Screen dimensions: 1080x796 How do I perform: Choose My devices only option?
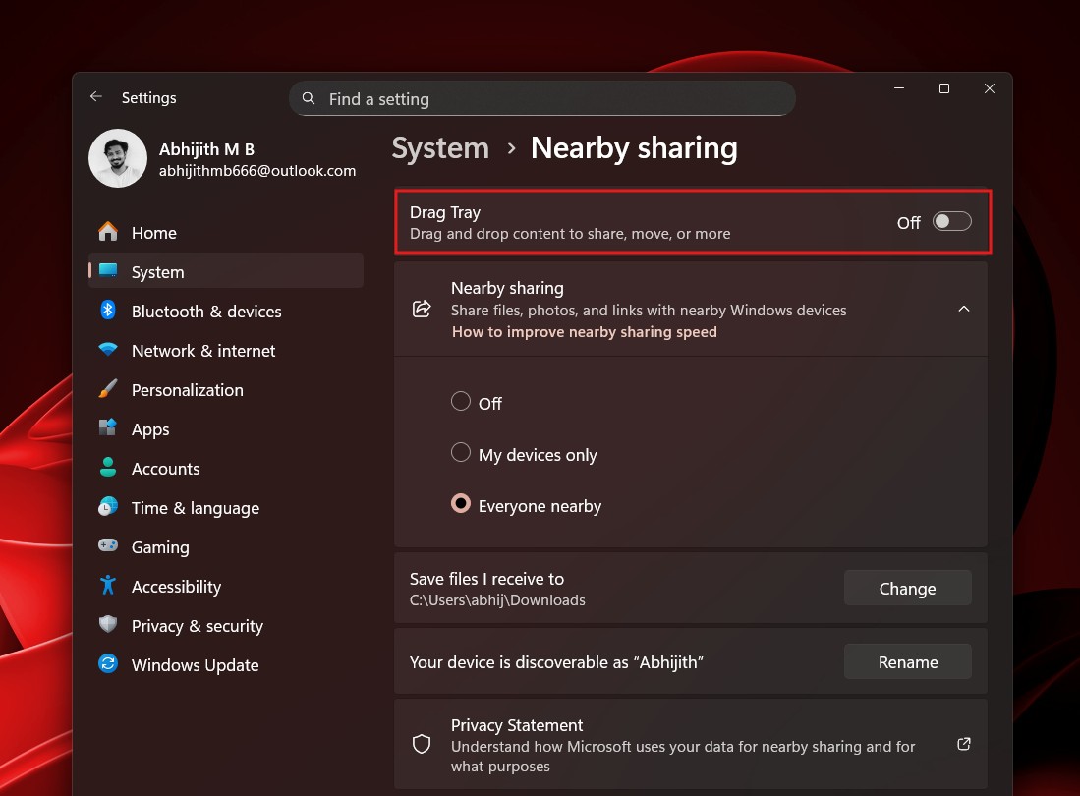tap(460, 452)
